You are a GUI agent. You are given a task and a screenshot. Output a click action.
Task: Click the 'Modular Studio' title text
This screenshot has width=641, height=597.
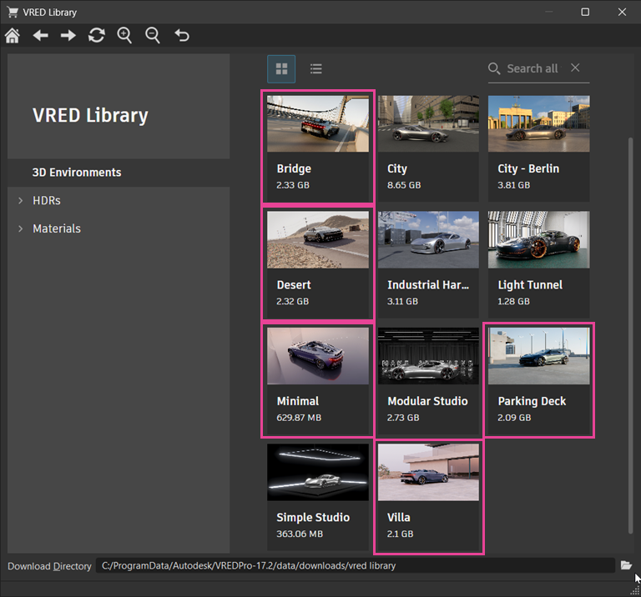click(x=427, y=401)
